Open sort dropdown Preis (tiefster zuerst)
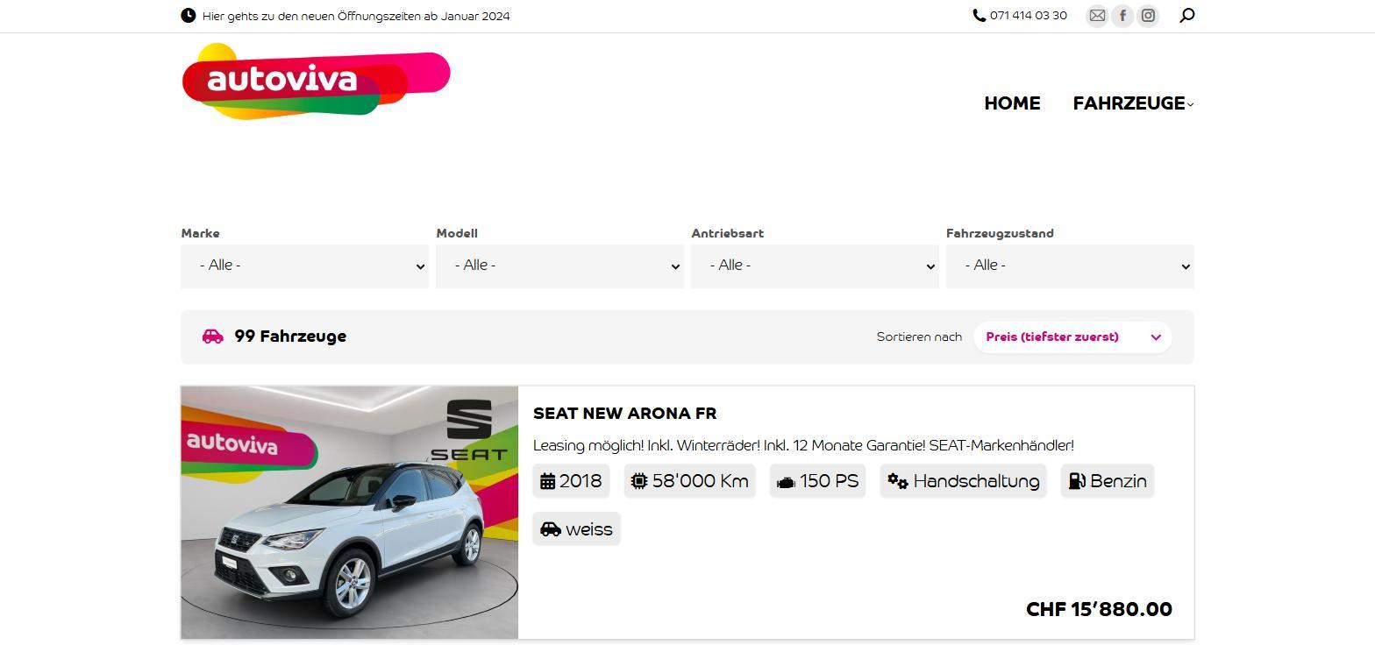Screen dimensions: 1375x652 [1072, 337]
